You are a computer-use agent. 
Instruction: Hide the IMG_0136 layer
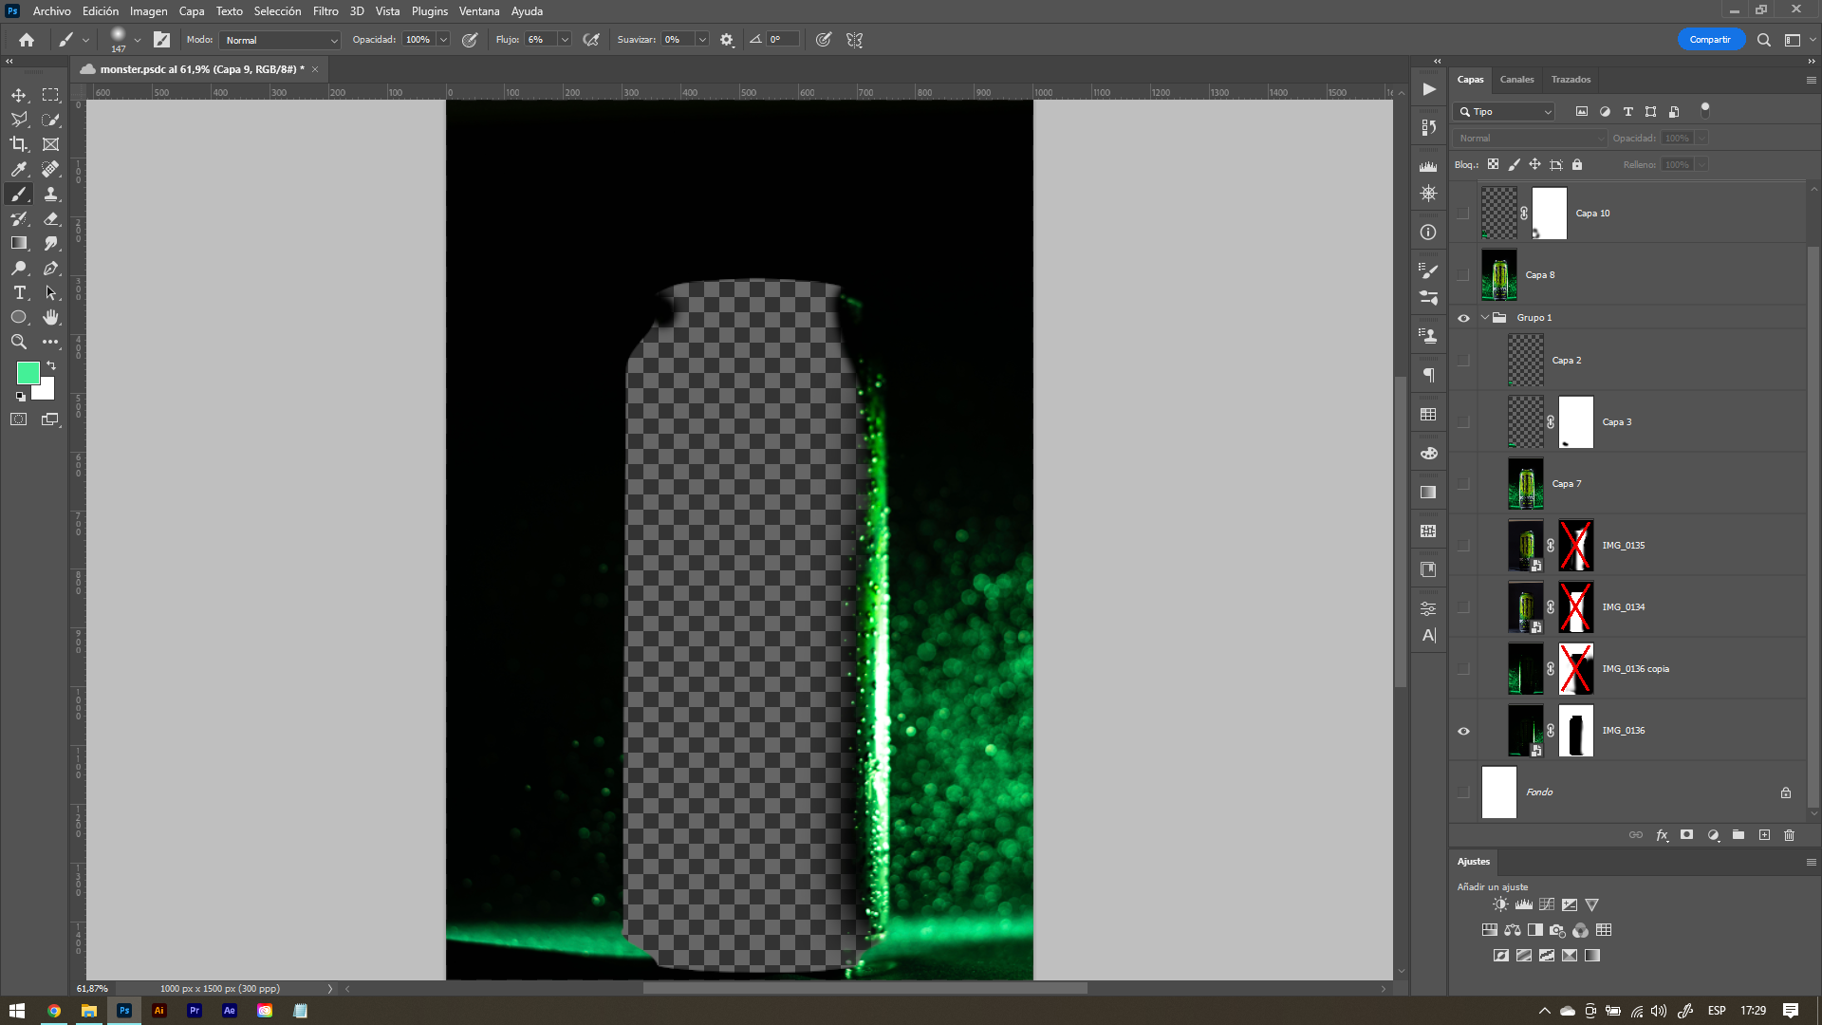(x=1463, y=731)
